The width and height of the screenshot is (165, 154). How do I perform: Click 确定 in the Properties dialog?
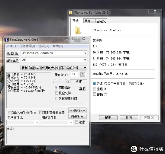108,118
